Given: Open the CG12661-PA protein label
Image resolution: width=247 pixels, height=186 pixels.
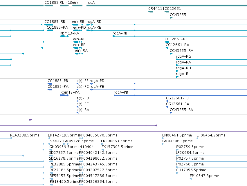Looking at the screenshot, I should click(x=178, y=104).
